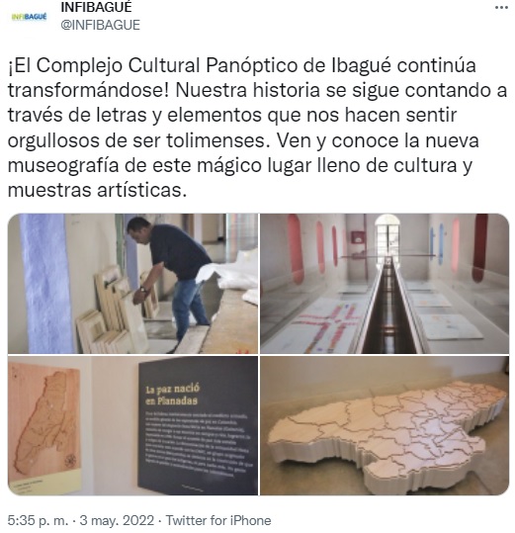View photo of white Tolima relief map
The height and width of the screenshot is (533, 515).
pyautogui.click(x=385, y=425)
